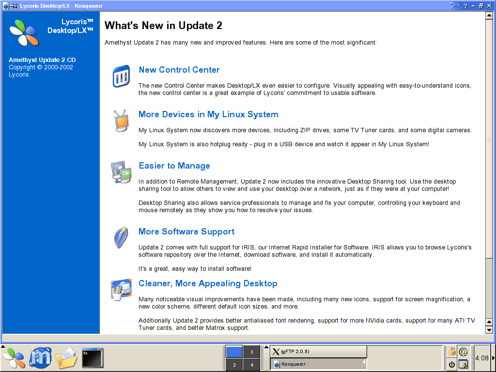Open the file manager folder icon

[x=66, y=358]
